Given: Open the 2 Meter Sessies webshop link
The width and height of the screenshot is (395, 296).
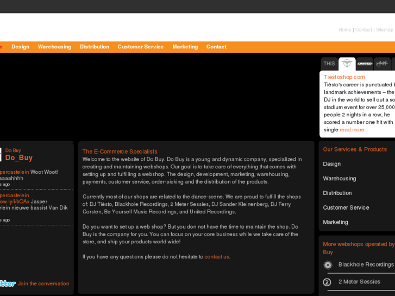Looking at the screenshot, I should click(359, 282).
